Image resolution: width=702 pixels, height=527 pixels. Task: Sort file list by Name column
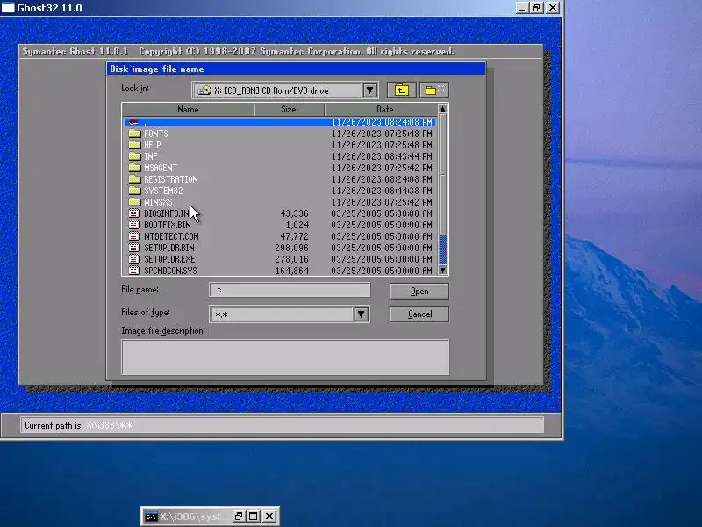(x=188, y=109)
